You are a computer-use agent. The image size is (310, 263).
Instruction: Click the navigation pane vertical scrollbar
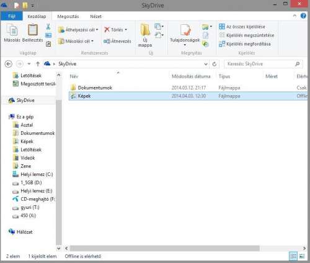point(59,172)
